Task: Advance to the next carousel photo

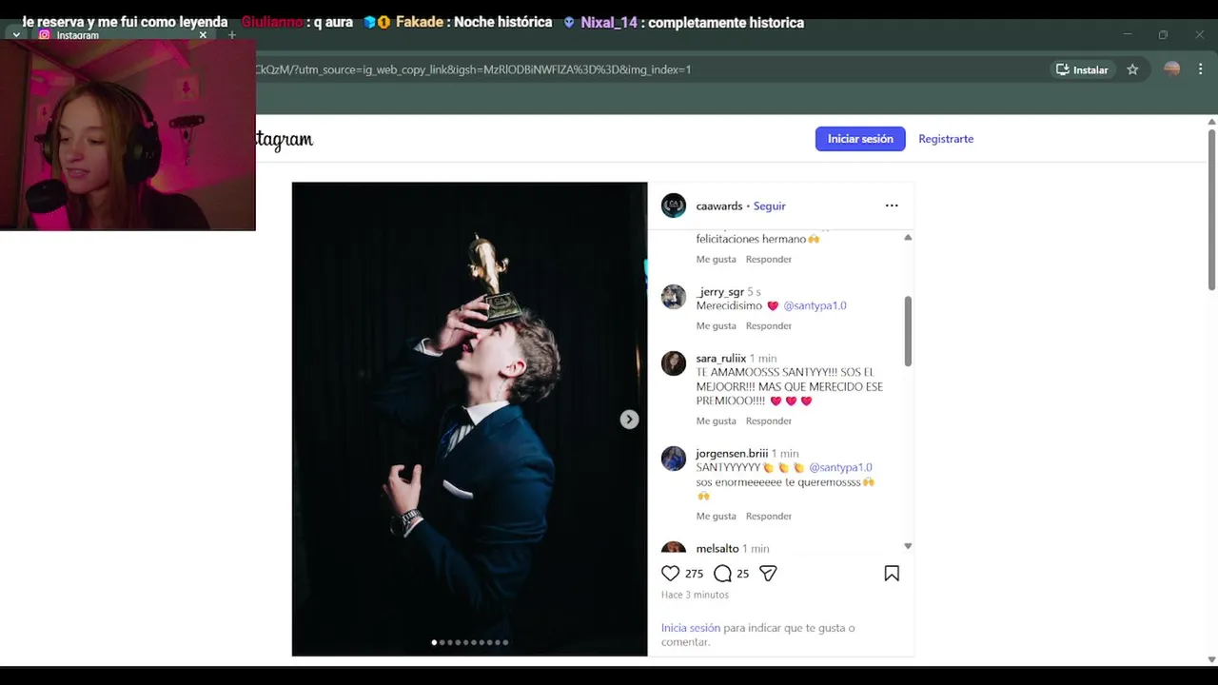Action: pos(629,420)
